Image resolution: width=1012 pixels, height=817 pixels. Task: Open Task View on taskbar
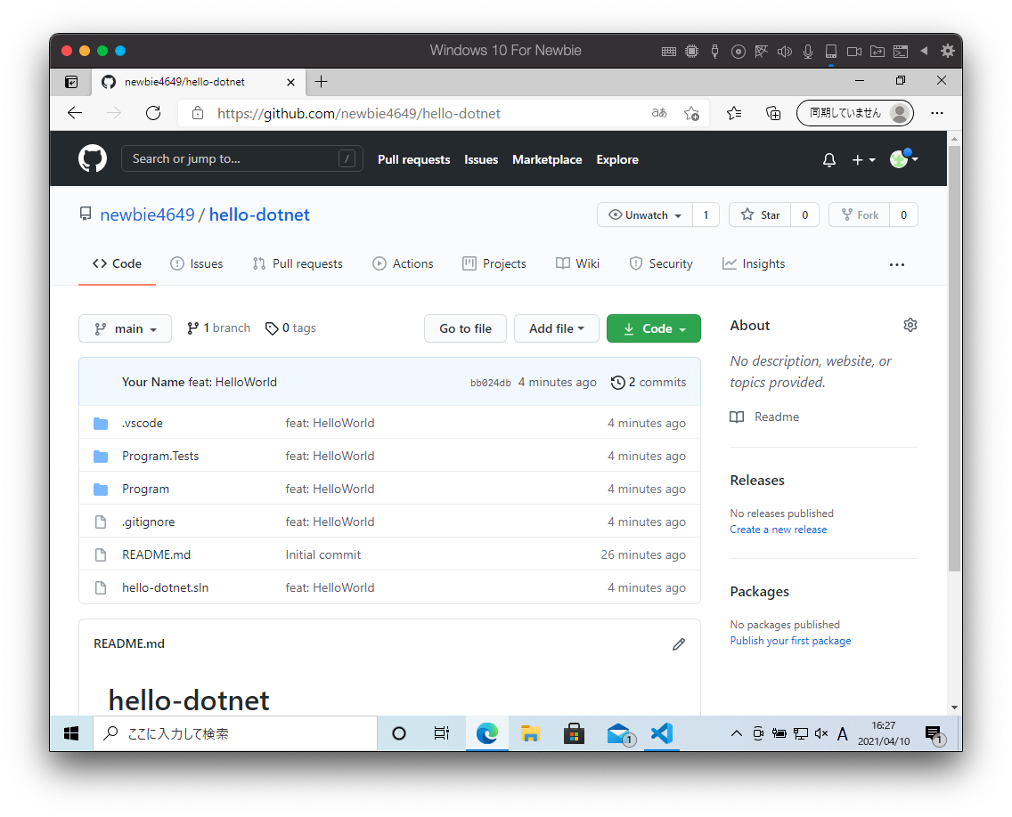(x=442, y=734)
